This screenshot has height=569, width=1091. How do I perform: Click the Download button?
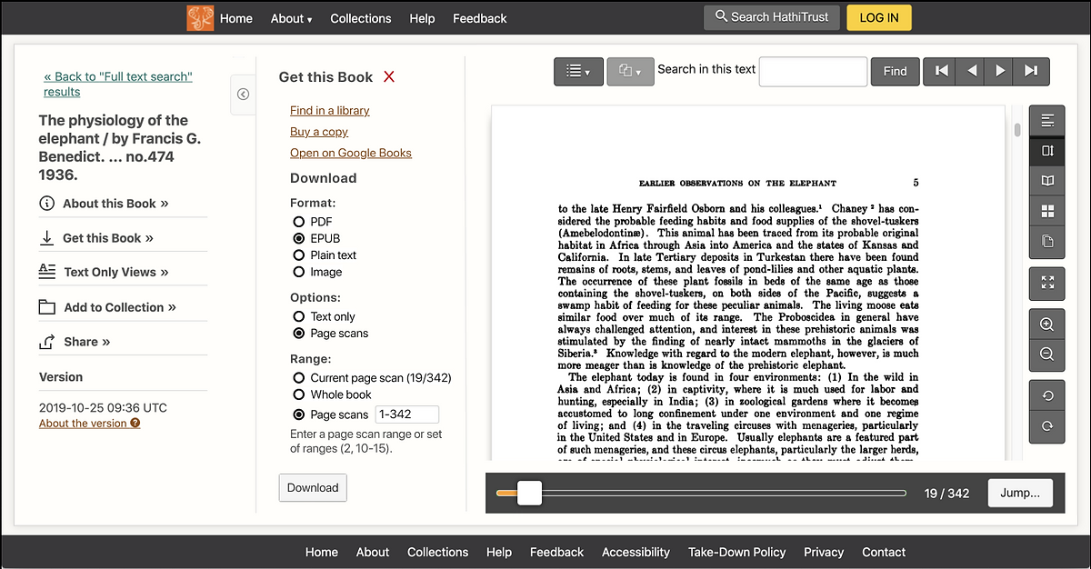point(312,487)
